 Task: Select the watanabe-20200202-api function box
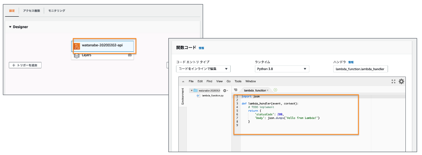point(102,46)
